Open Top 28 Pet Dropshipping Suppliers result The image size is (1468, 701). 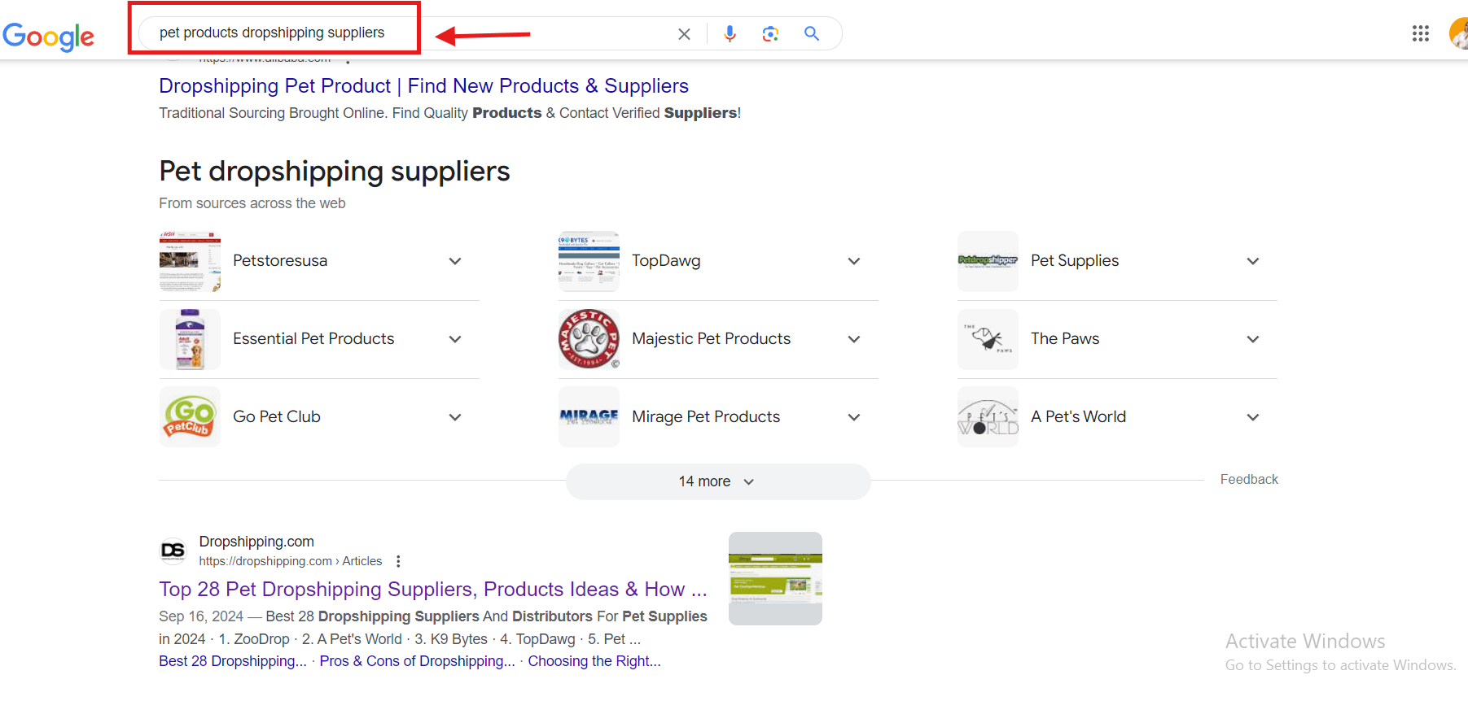coord(433,590)
